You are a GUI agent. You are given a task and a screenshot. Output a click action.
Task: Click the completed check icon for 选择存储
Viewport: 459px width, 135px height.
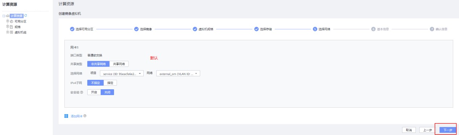(256, 29)
